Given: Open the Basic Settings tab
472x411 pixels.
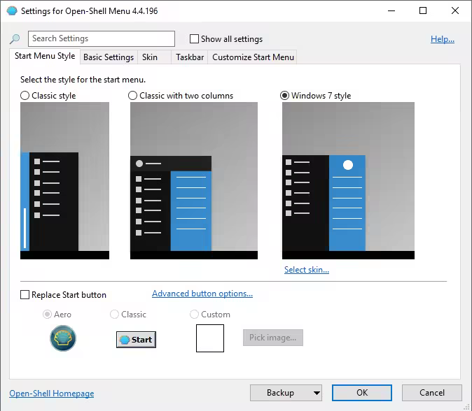Looking at the screenshot, I should 109,57.
